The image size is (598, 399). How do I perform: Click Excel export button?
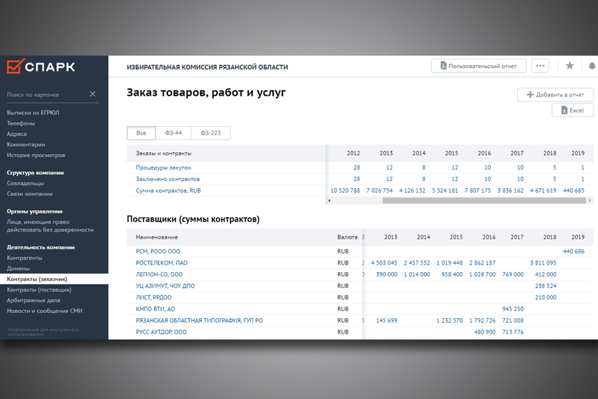[x=572, y=111]
